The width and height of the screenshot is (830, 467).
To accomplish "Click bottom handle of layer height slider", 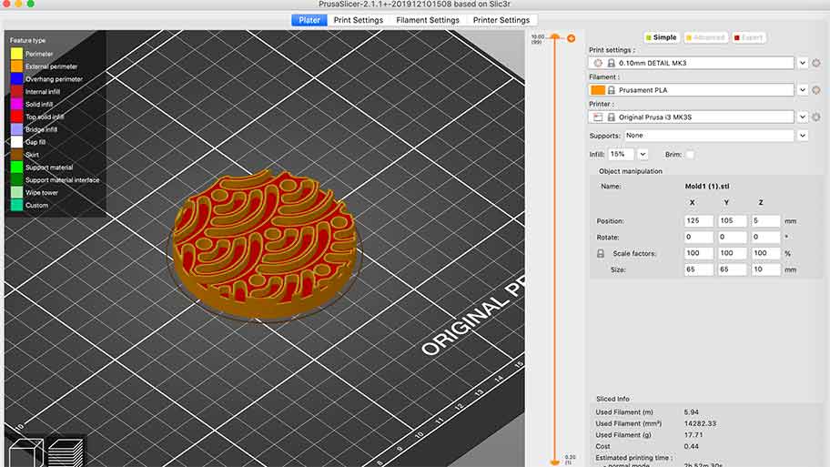I will (x=555, y=462).
